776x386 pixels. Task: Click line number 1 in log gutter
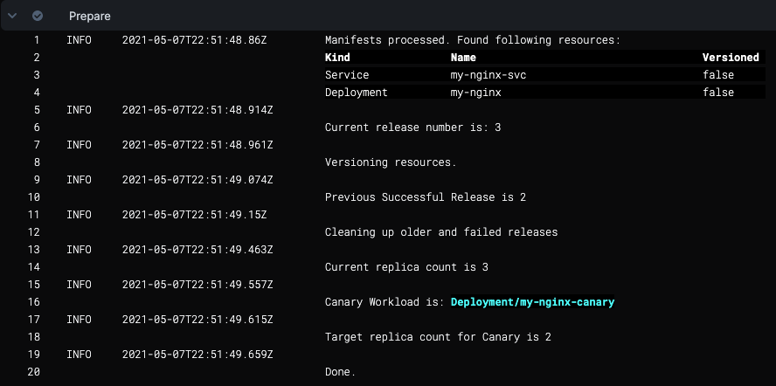(37, 40)
